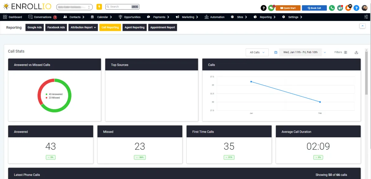Click the Quick Start button

(288, 8)
